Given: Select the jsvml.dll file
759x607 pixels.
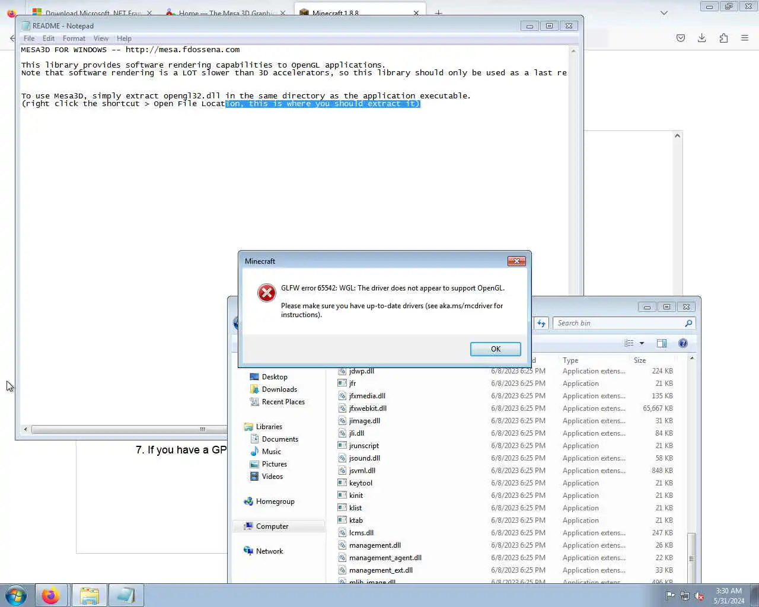Looking at the screenshot, I should (362, 471).
